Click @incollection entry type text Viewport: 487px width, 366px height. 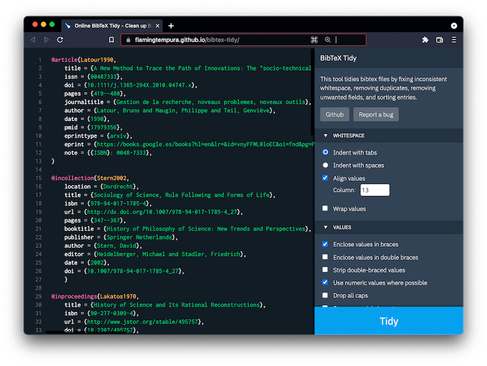(72, 178)
